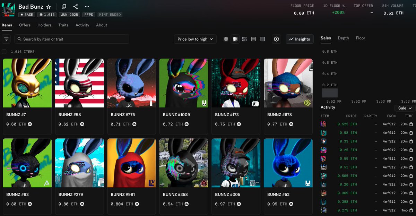Click the BASE chain badge
Viewport: 416px width, 216px height.
tap(27, 15)
